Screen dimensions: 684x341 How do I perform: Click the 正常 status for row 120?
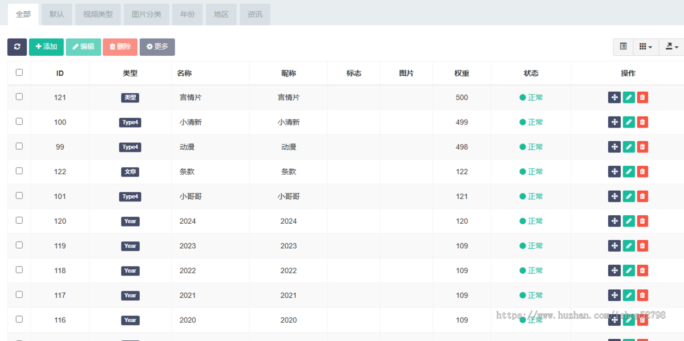pyautogui.click(x=531, y=221)
